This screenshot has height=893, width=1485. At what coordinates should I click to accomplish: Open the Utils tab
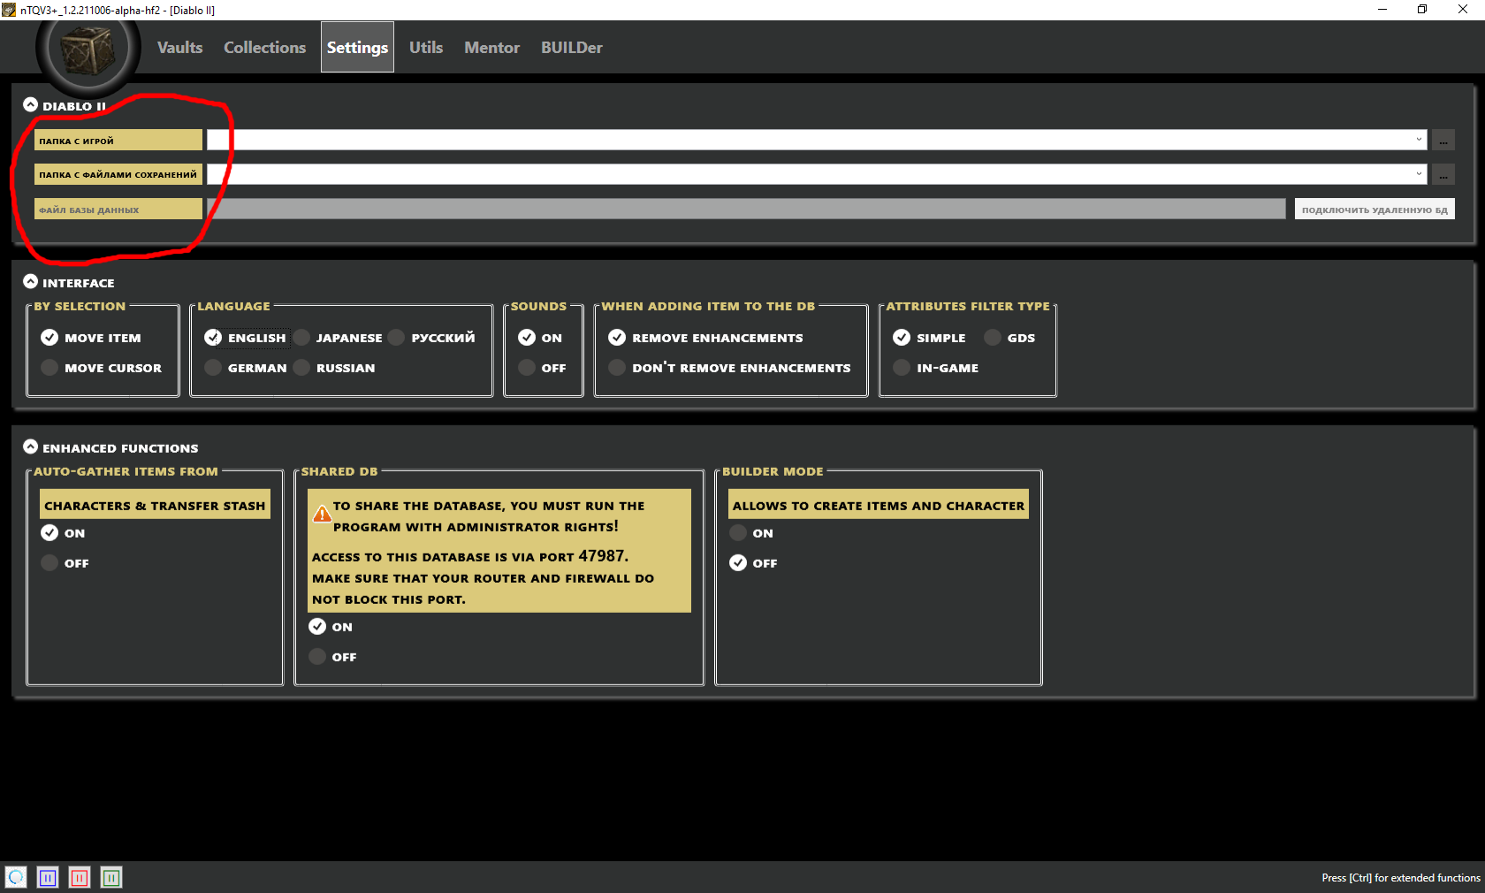(426, 48)
